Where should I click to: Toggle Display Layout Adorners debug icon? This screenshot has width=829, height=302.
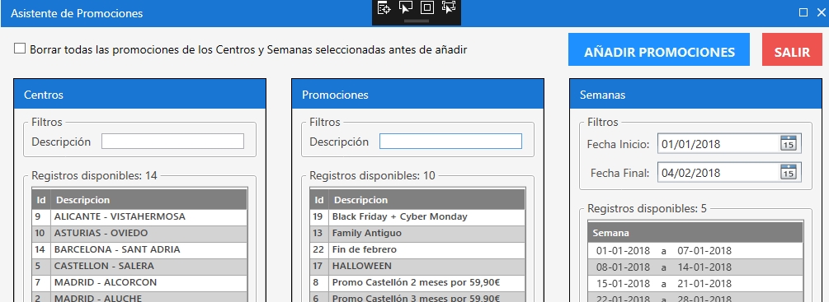click(427, 7)
